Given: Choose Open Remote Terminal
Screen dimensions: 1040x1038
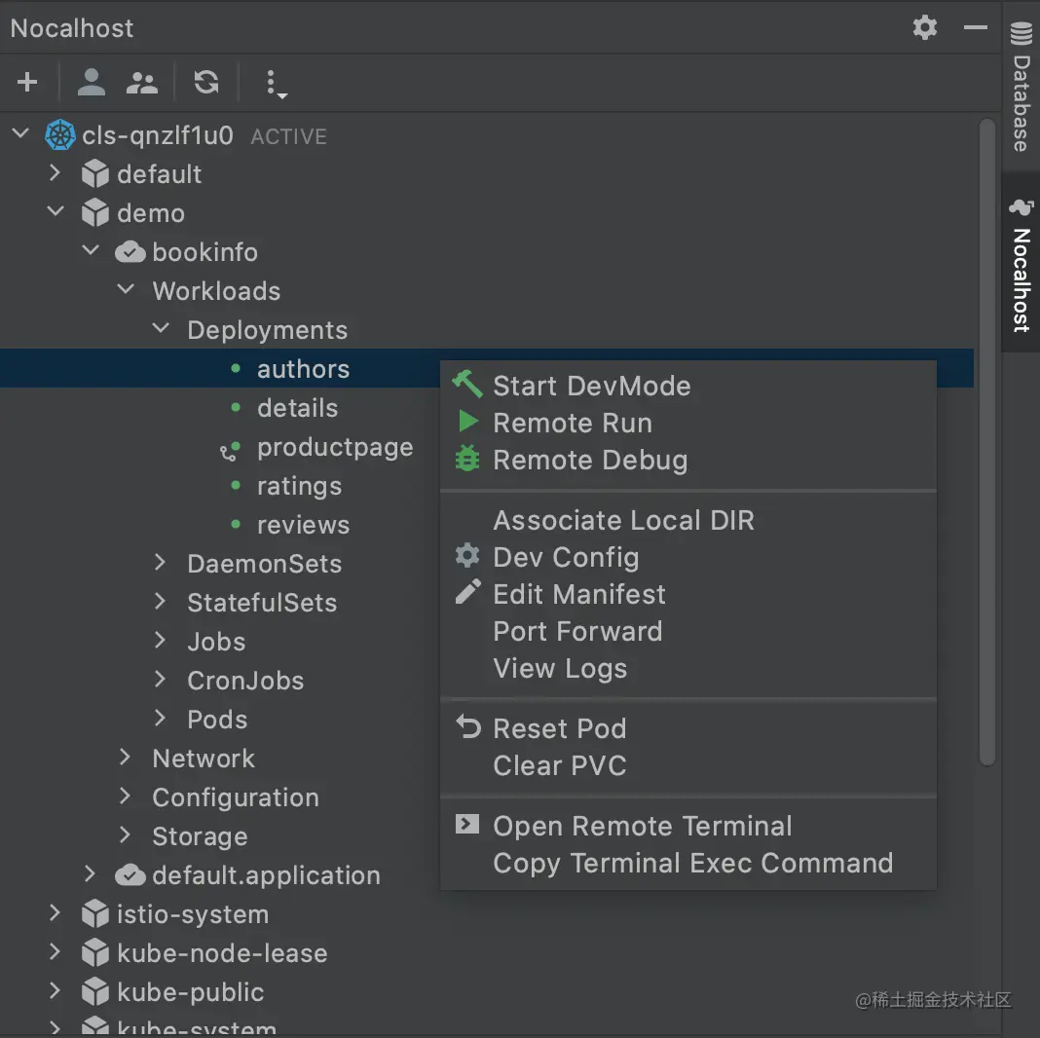Looking at the screenshot, I should click(687, 827).
